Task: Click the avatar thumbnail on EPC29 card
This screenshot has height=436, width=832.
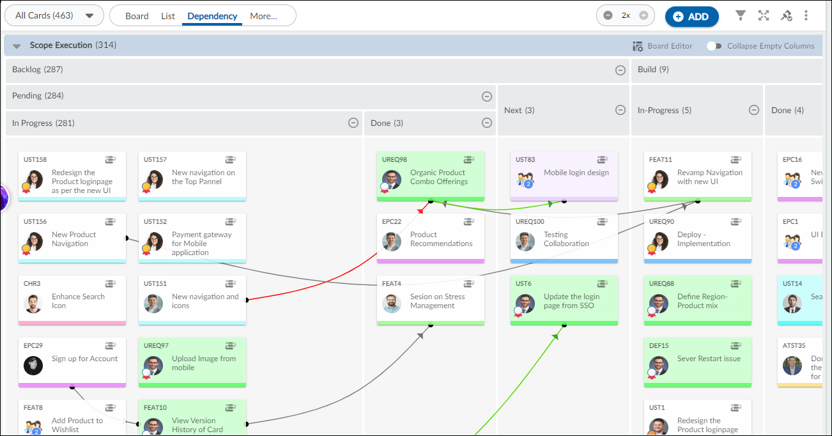Action: [33, 366]
